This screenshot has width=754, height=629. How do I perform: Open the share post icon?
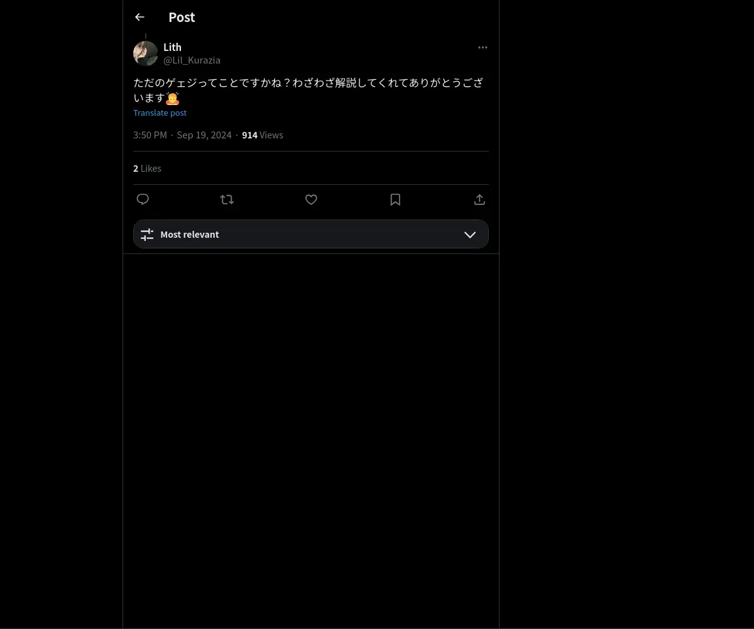[479, 199]
